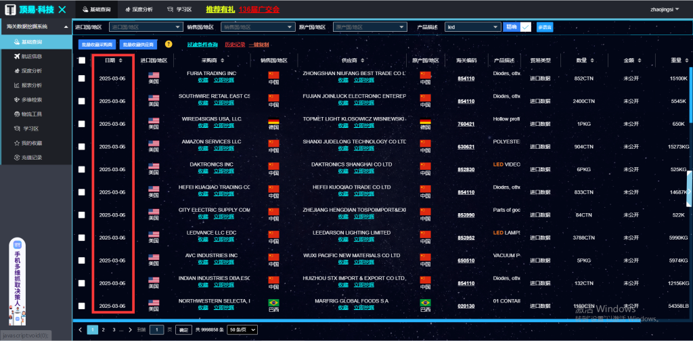Click the page number jump input field
693x341 pixels.
pyautogui.click(x=156, y=329)
